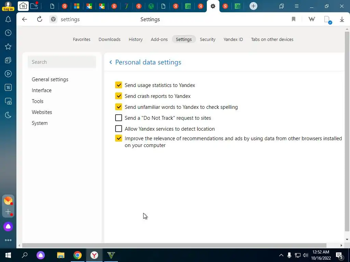Open history clock icon in sidebar

point(8,33)
